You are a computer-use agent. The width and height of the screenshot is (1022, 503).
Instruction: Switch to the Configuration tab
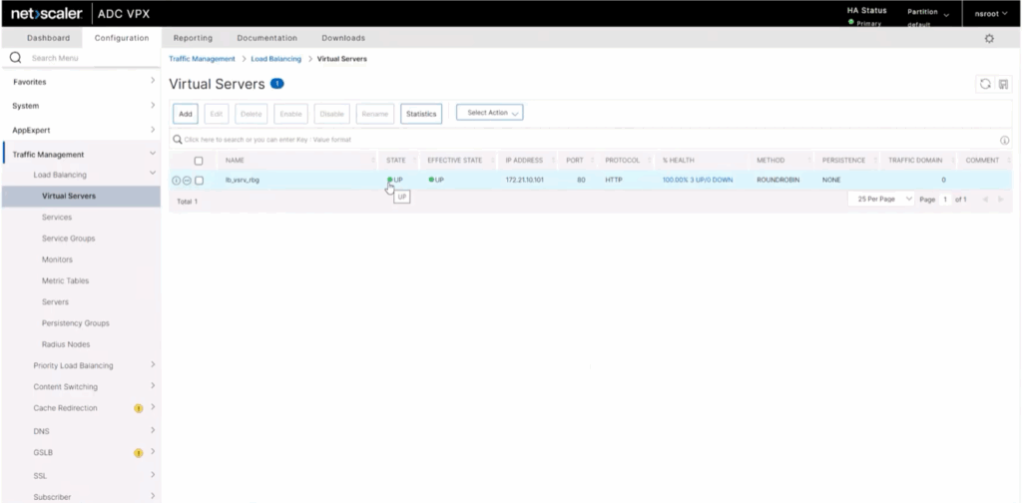pos(122,38)
